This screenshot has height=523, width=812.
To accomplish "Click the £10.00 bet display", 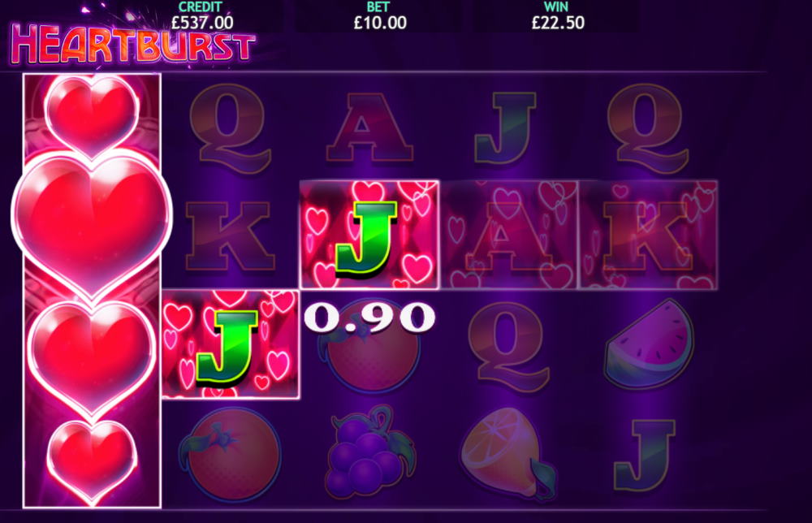I will (x=379, y=16).
